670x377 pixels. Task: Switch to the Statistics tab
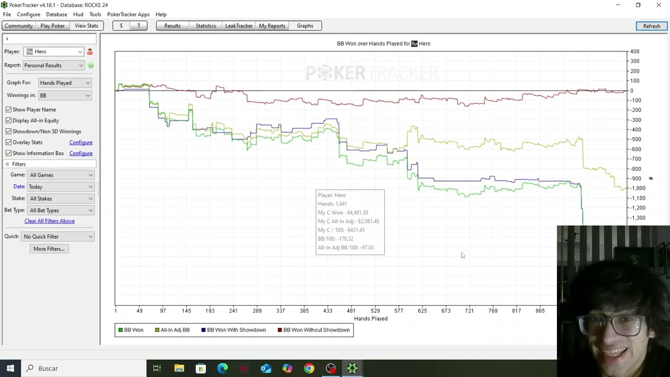tap(206, 26)
